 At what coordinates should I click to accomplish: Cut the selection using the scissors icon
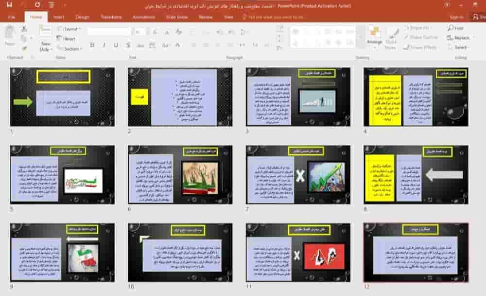(24, 29)
